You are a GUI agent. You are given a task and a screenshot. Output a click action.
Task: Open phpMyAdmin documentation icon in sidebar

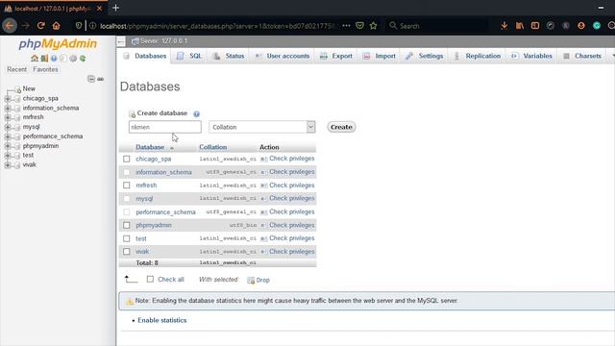click(x=54, y=59)
